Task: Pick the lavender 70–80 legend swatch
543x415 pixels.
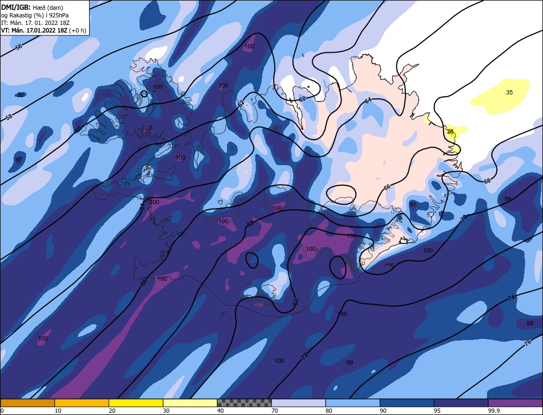Action: pos(299,403)
